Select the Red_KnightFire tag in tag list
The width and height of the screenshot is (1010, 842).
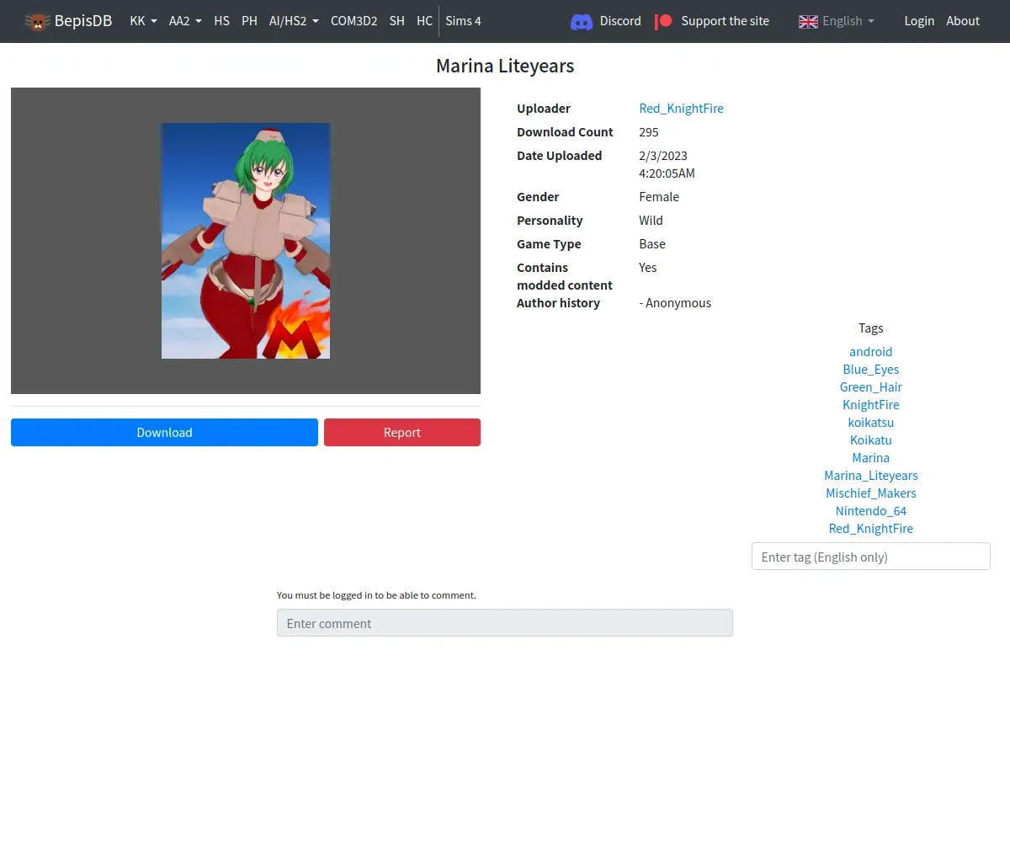click(x=871, y=529)
